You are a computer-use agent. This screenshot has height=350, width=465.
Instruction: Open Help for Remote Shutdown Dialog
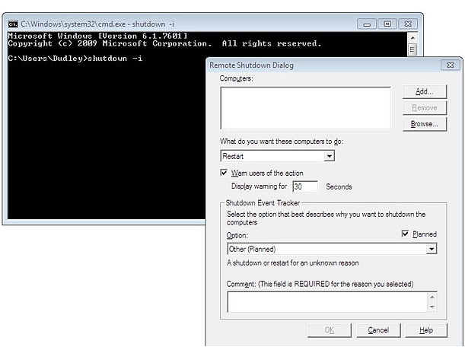[426, 330]
